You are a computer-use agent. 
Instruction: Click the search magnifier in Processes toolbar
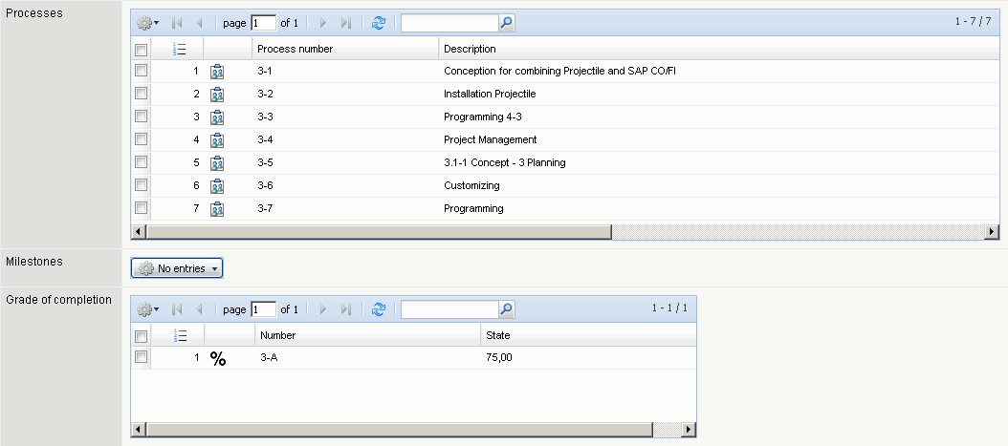point(507,22)
